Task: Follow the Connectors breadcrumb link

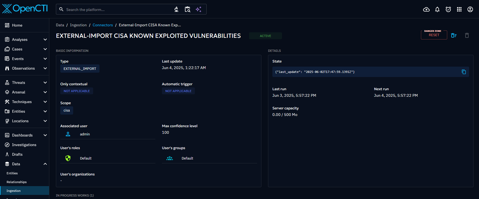Action: (x=103, y=25)
